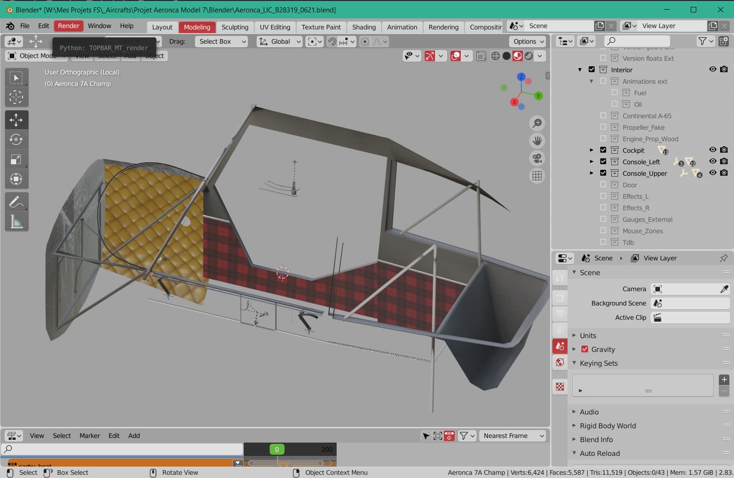Screen dimensions: 734x478
Task: Click the Options button in viewport header
Action: pyautogui.click(x=528, y=41)
